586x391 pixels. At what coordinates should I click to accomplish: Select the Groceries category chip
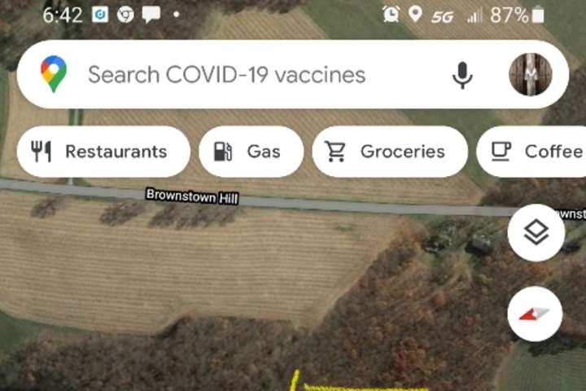(x=390, y=152)
